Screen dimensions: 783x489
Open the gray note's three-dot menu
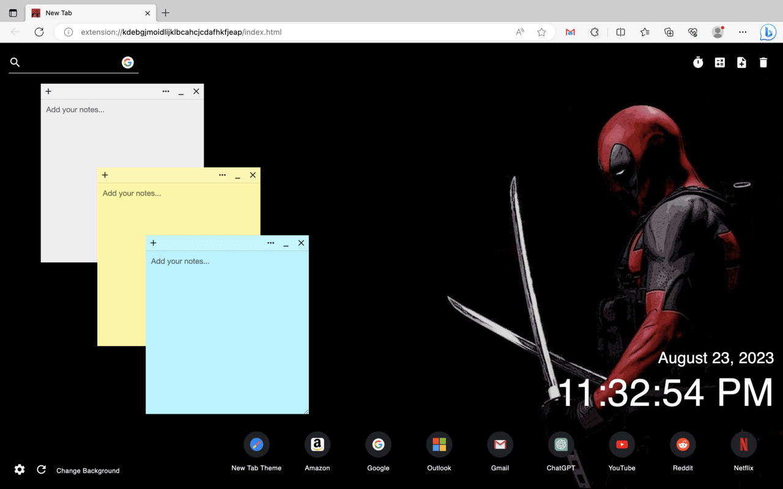(166, 91)
